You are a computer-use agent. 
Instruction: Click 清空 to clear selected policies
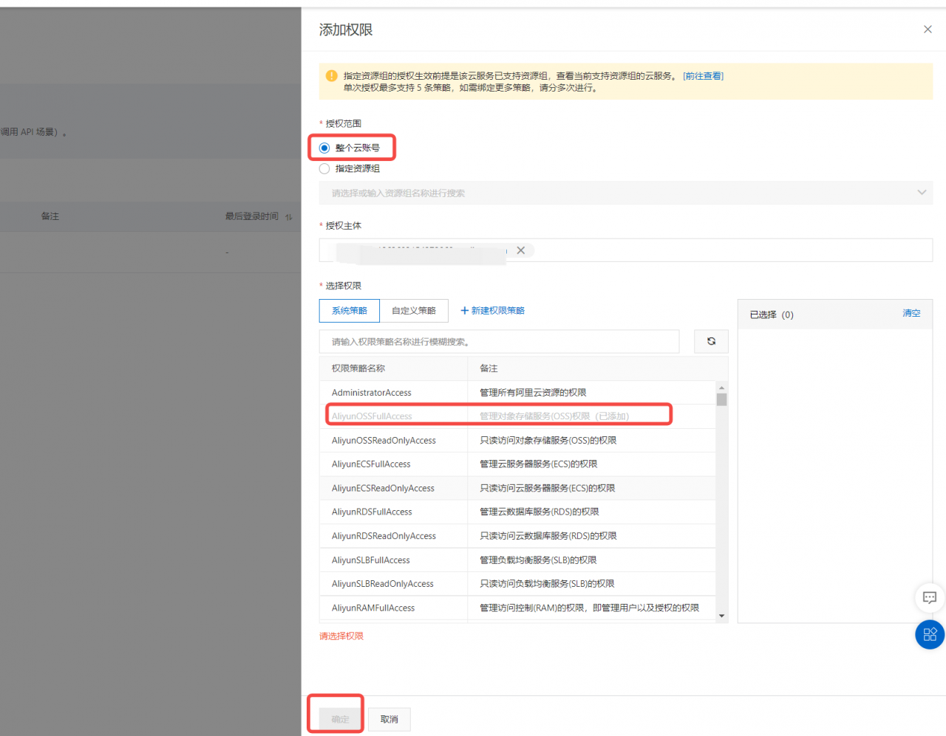[911, 314]
